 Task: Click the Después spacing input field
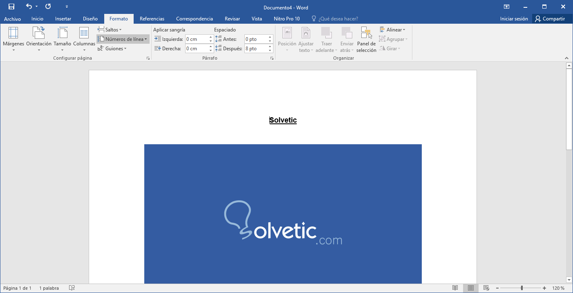[256, 49]
